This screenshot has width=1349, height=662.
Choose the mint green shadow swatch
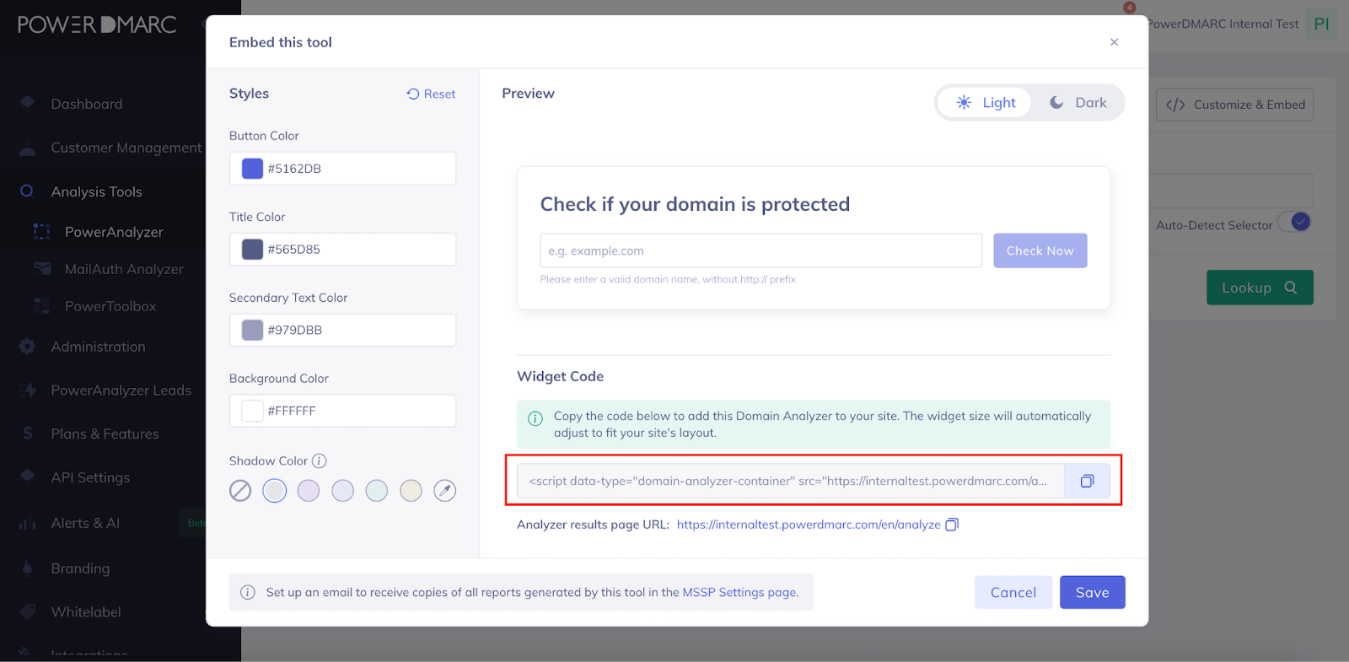coord(376,490)
